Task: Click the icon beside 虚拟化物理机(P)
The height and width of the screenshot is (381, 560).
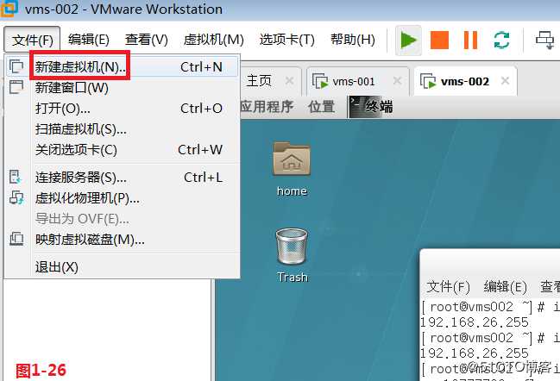Action: click(x=16, y=197)
